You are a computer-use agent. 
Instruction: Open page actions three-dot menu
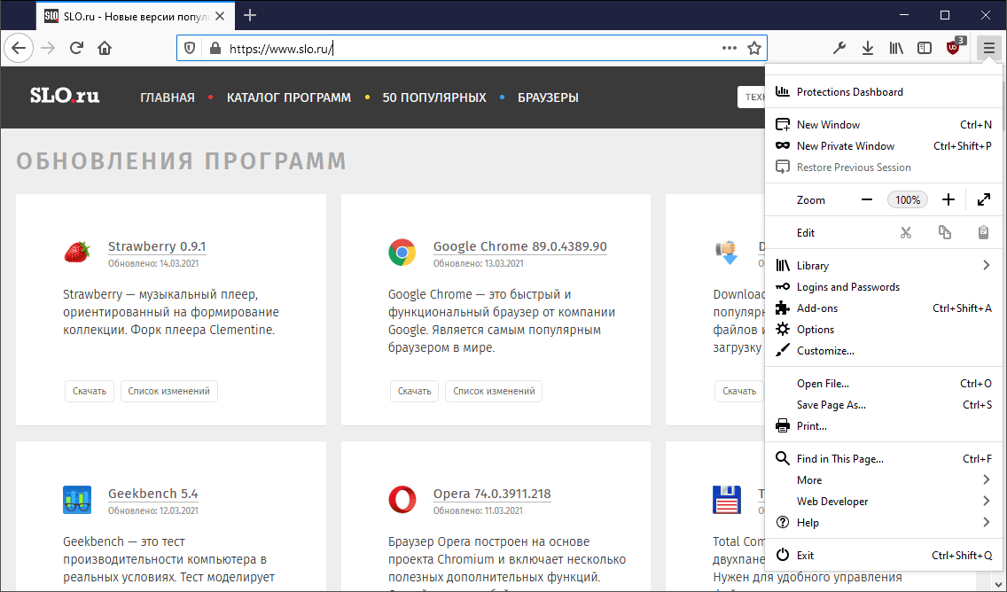tap(729, 48)
